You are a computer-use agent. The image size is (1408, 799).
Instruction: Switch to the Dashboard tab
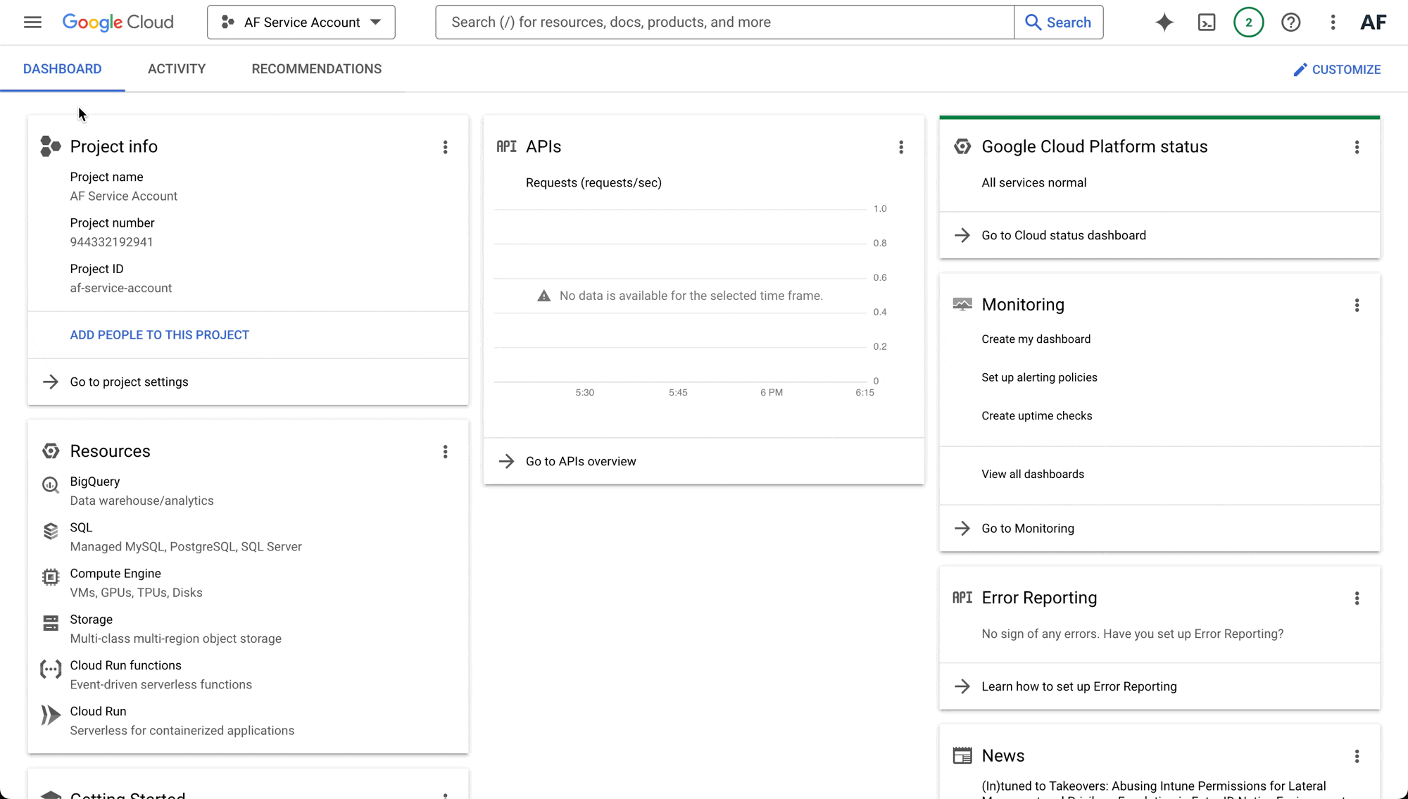(x=62, y=69)
